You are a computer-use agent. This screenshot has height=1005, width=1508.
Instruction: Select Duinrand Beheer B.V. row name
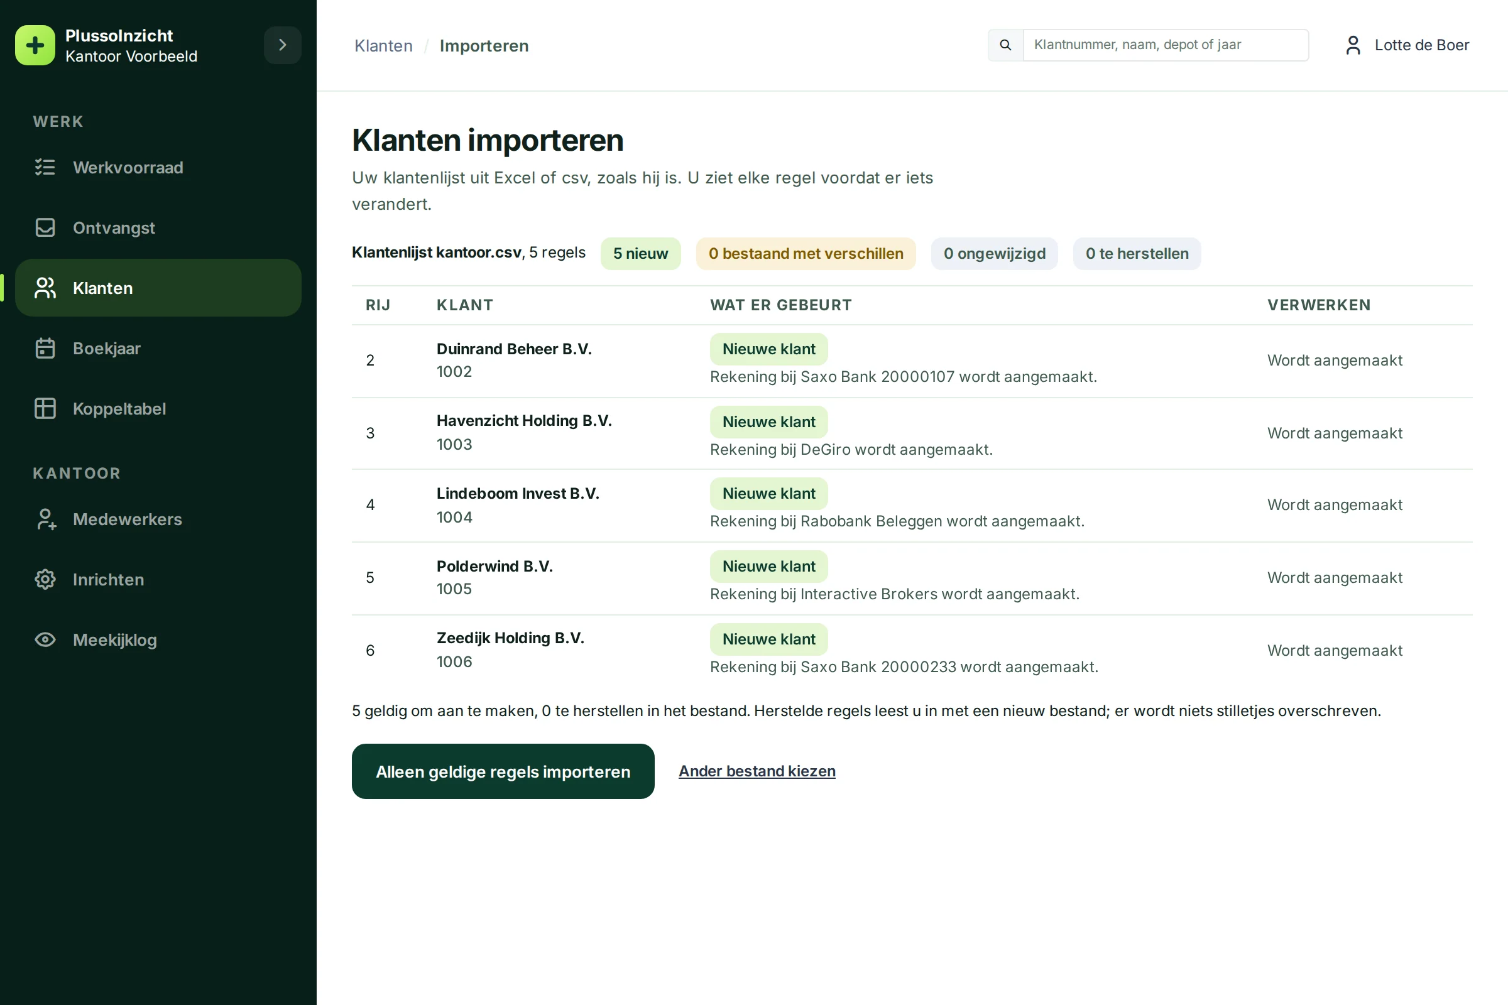[514, 349]
